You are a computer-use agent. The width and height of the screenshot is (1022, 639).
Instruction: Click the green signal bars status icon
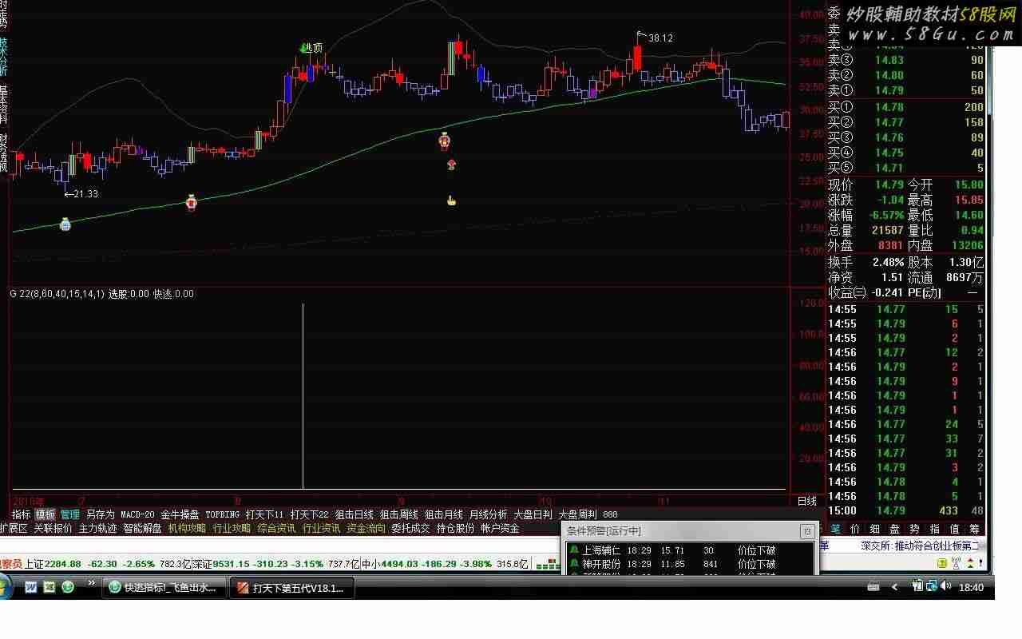pos(547,565)
